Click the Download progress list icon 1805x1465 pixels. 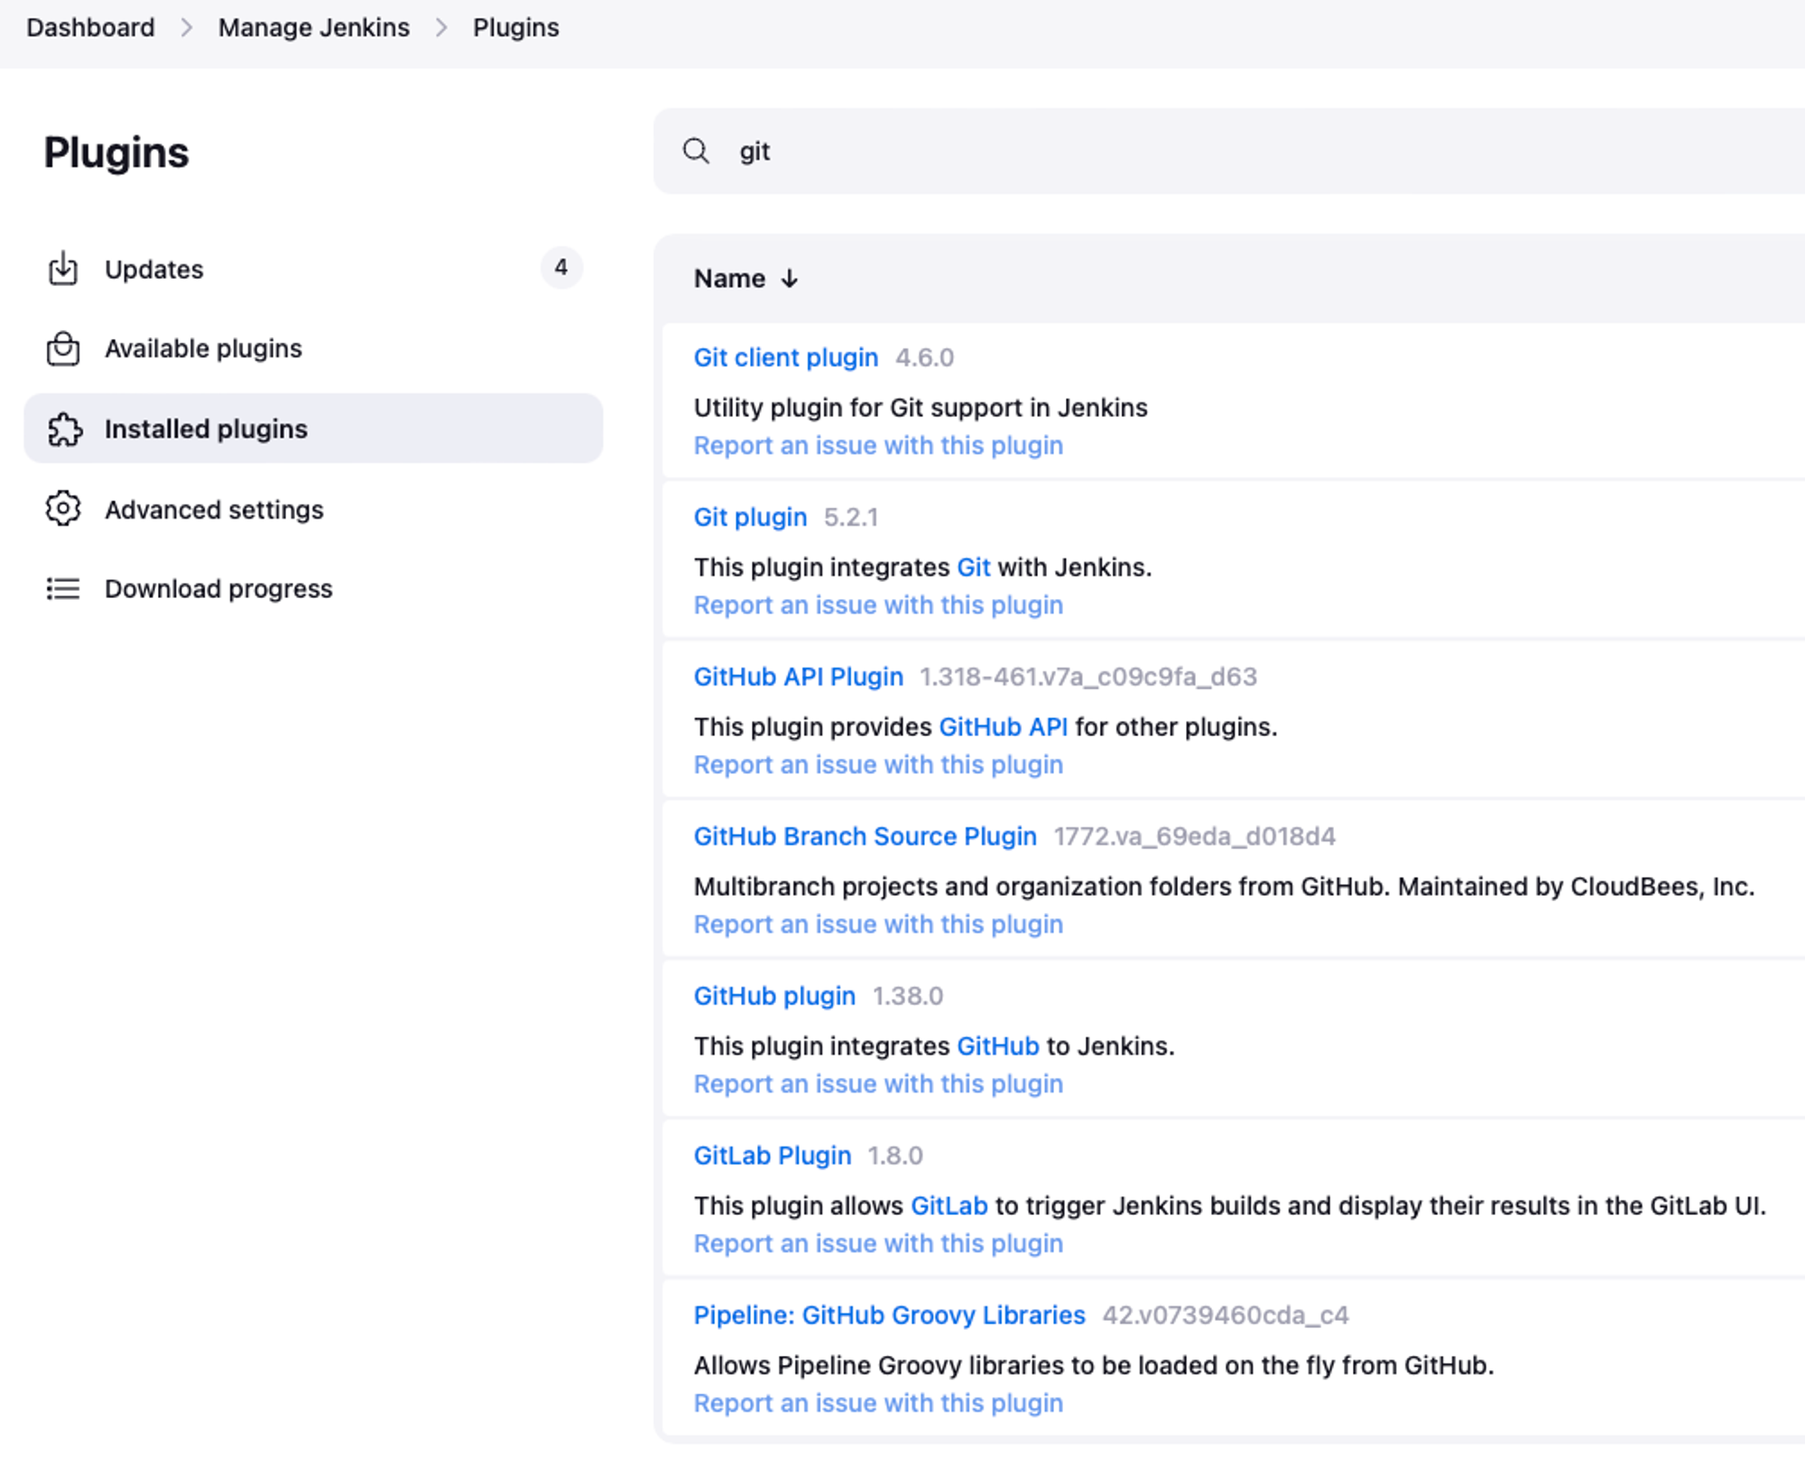tap(63, 589)
